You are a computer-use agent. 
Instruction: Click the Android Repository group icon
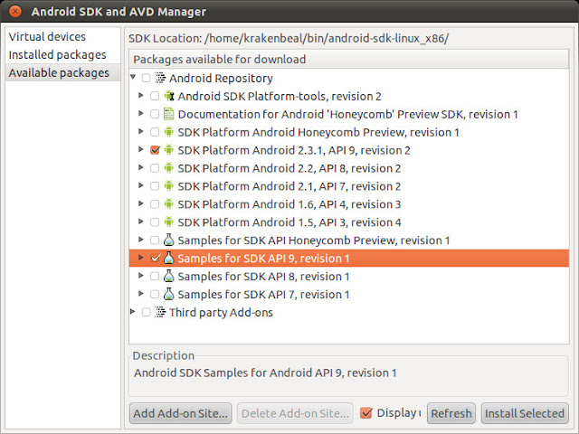(x=160, y=78)
